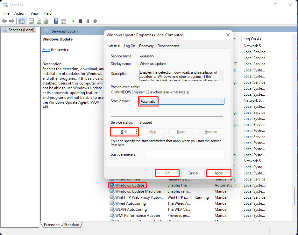This screenshot has height=235, width=298.
Task: Click the Export List toolbar icon
Action: pos(46,21)
